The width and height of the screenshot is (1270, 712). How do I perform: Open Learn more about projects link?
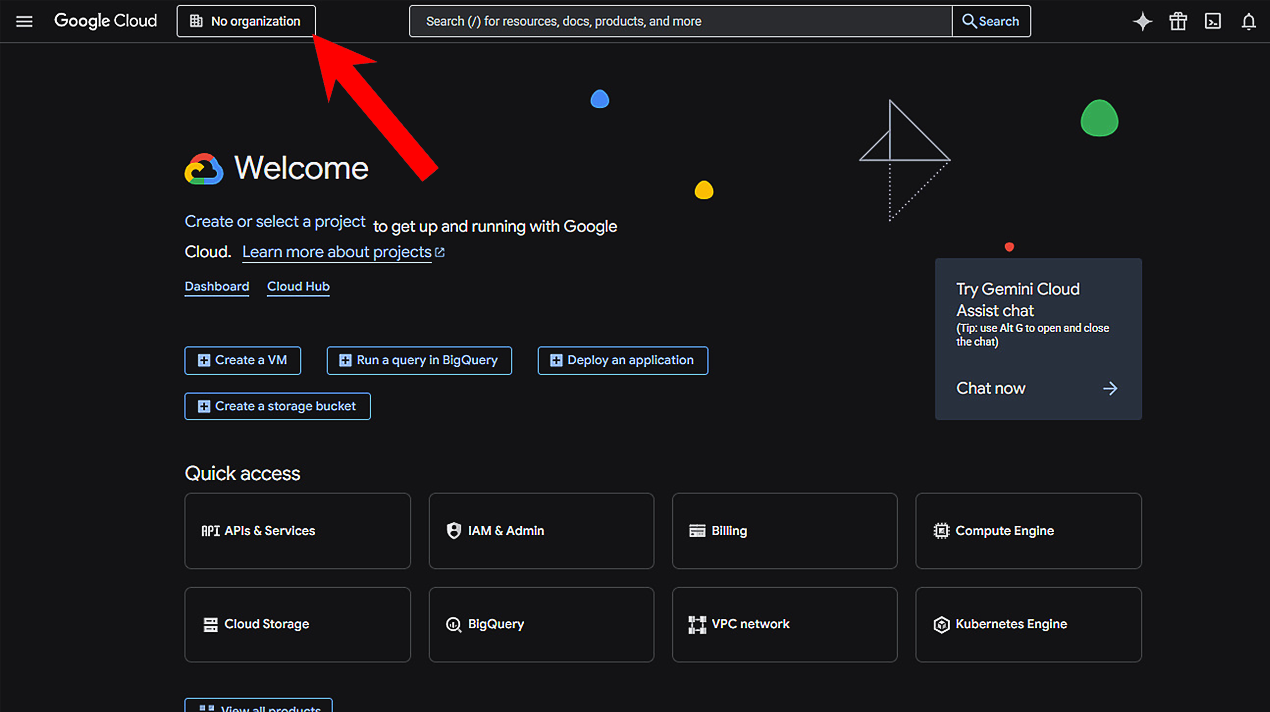point(337,252)
